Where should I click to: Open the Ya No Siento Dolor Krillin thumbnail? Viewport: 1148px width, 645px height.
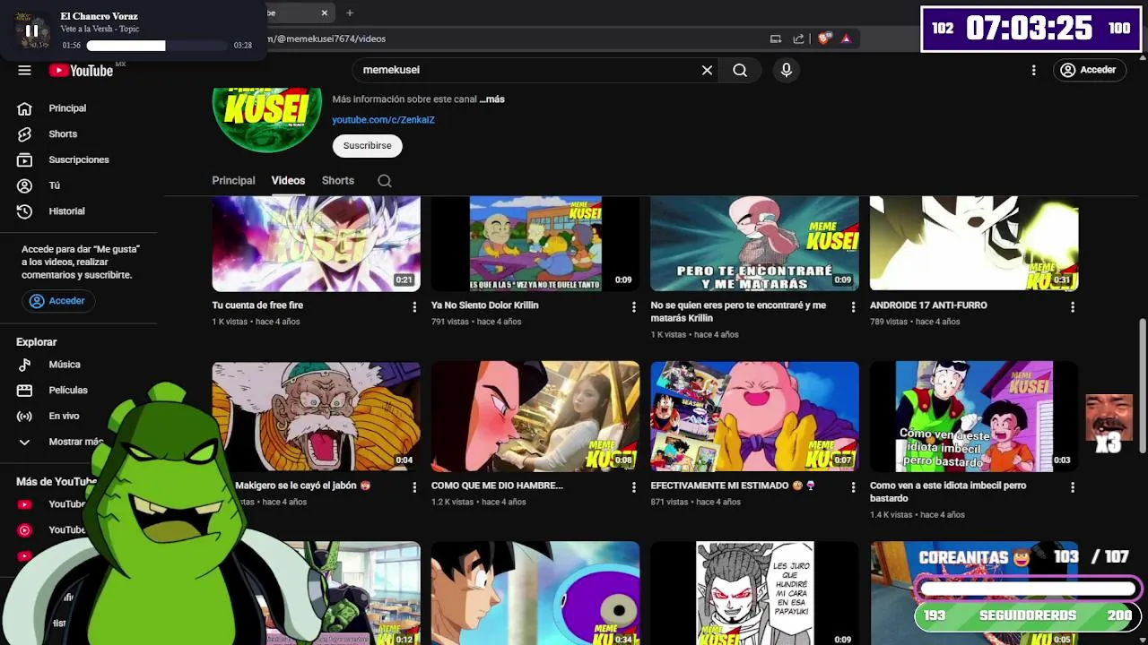pos(535,244)
